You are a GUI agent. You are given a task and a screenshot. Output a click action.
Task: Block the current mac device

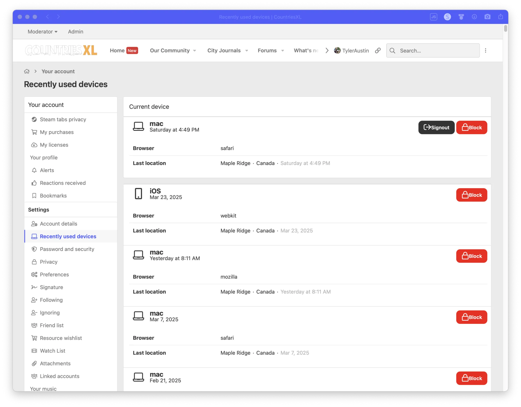tap(471, 127)
